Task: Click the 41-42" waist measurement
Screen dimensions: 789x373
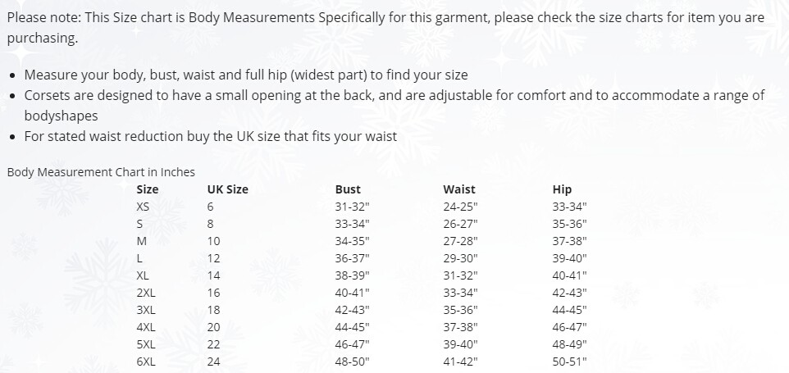Action: click(x=460, y=362)
